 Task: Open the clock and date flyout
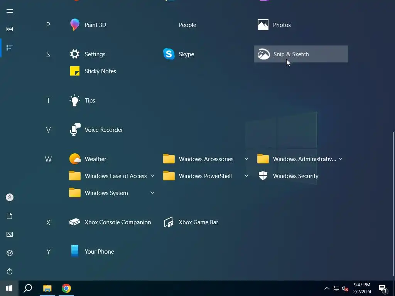pos(362,288)
